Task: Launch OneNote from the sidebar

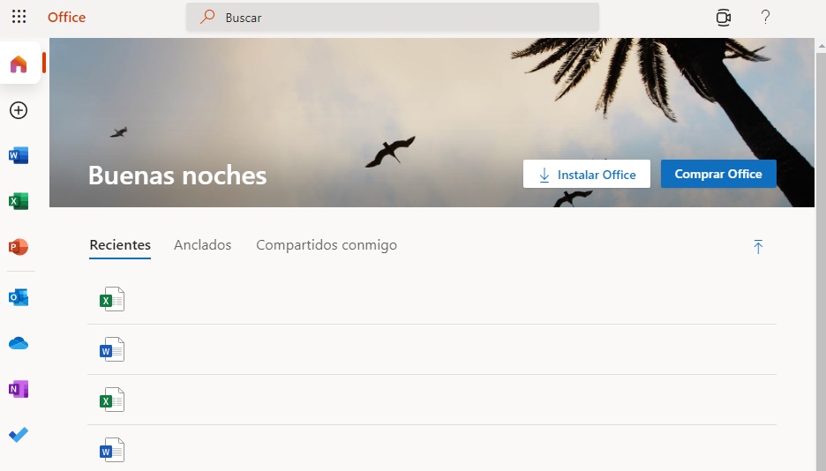Action: tap(19, 389)
